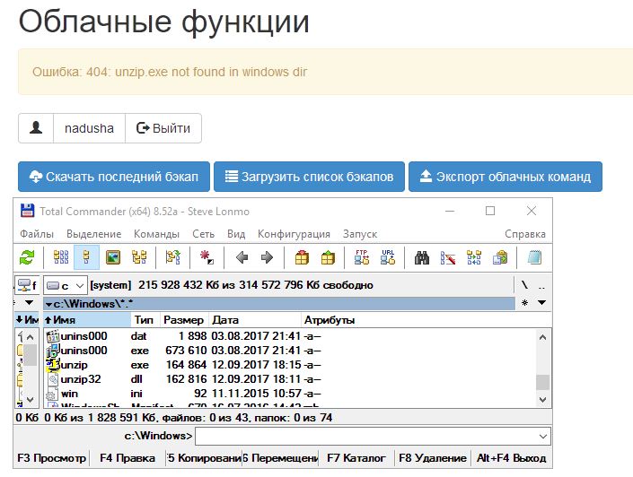Click F5 Копирование button

coord(205,458)
